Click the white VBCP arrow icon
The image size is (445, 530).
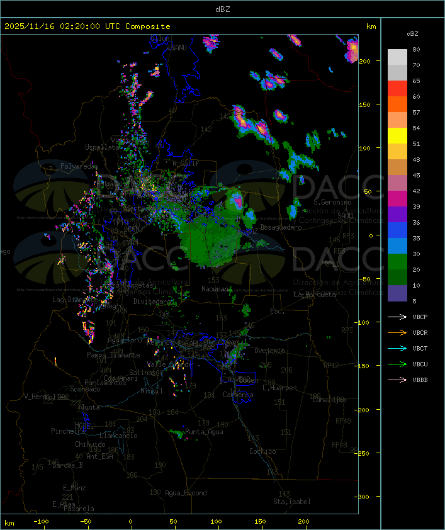(397, 317)
